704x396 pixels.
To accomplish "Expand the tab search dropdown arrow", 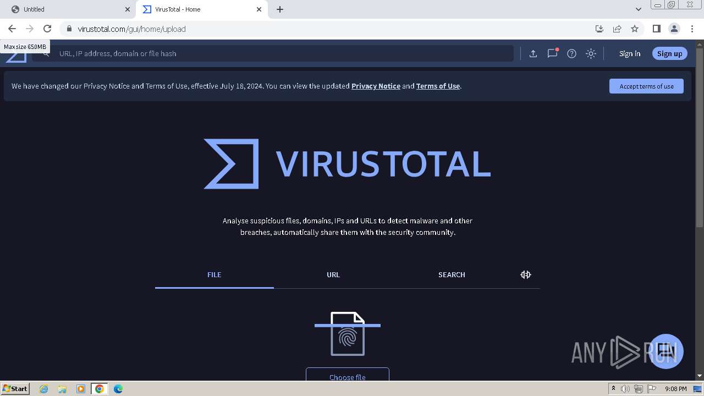I will coord(638,9).
